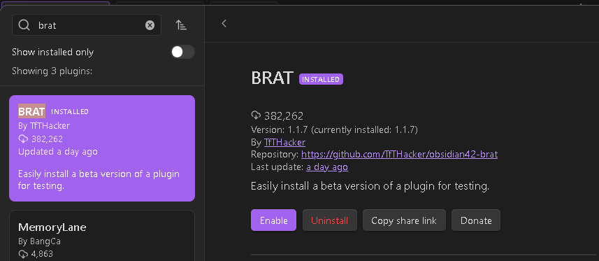The height and width of the screenshot is (261, 599).
Task: Click 'By BangCa' author text
Action: (39, 241)
